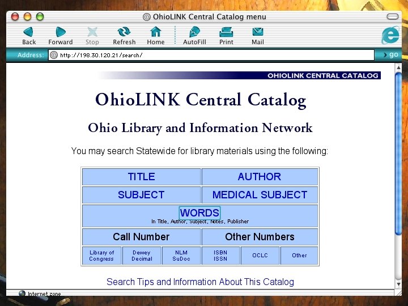
Task: Search by SUBJECT
Action: pyautogui.click(x=141, y=194)
